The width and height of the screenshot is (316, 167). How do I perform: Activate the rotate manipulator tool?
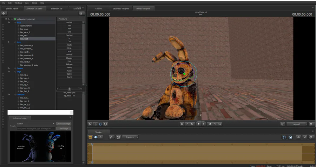(100, 124)
